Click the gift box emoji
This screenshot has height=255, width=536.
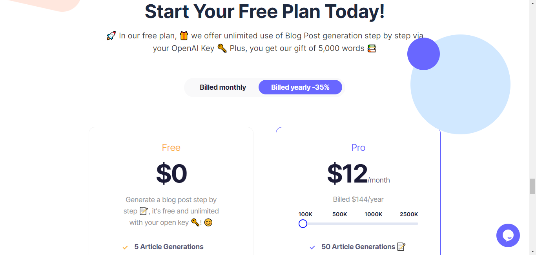pos(184,36)
